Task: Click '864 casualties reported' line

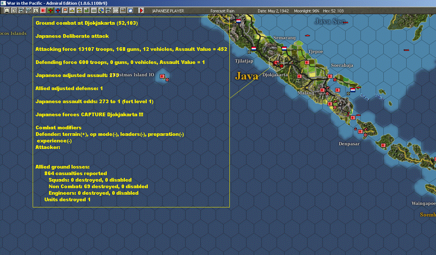Action: tap(76, 173)
